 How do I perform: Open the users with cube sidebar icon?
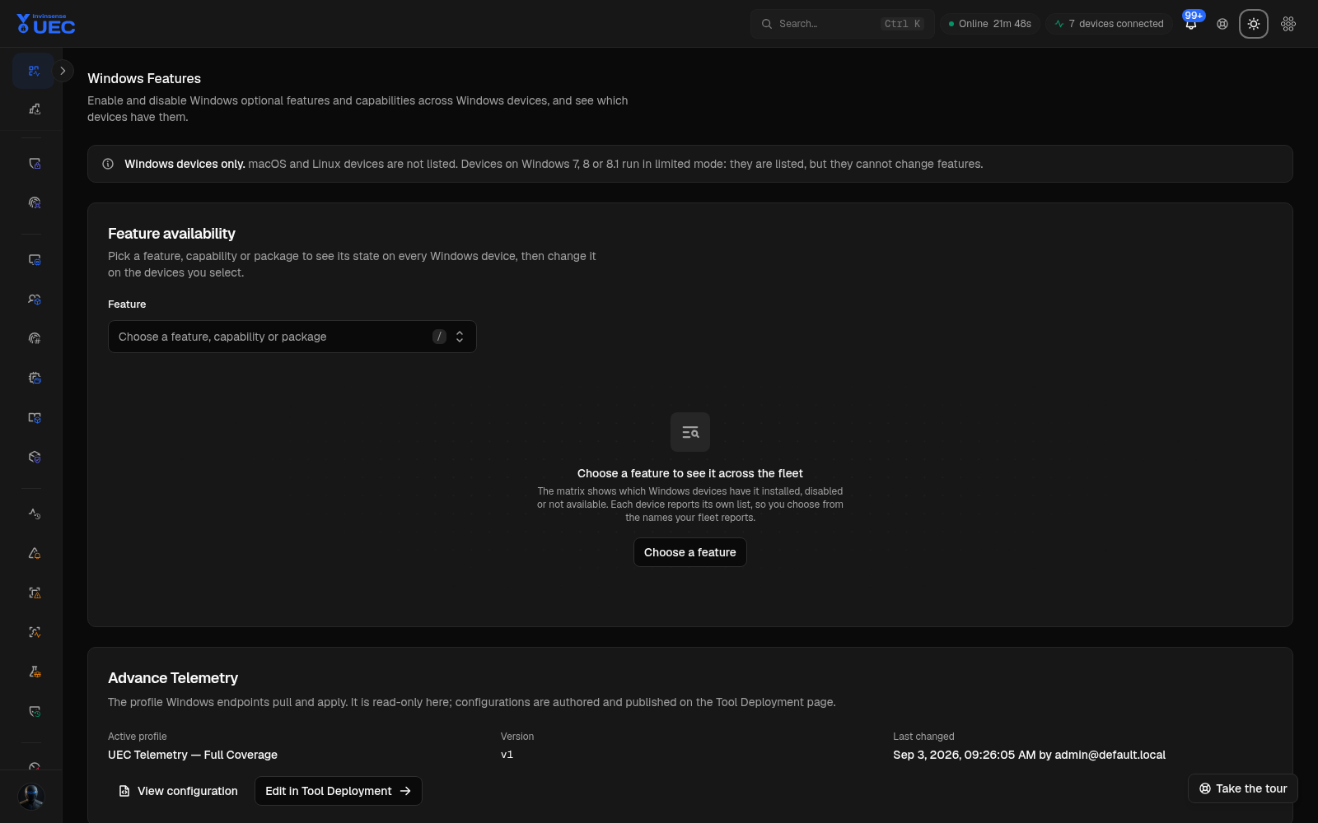pyautogui.click(x=34, y=300)
